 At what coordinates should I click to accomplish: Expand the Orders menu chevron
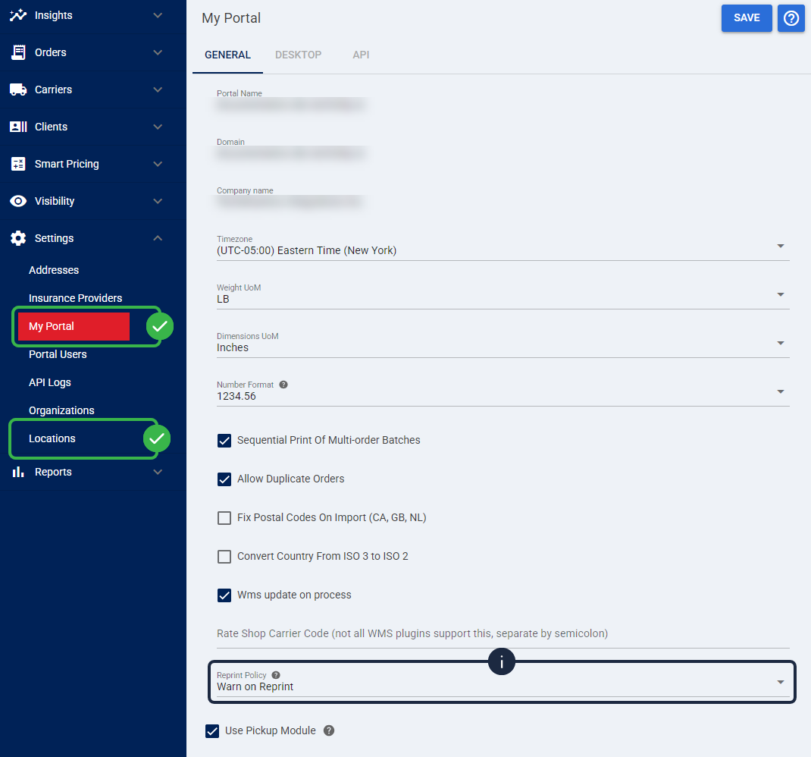click(158, 52)
